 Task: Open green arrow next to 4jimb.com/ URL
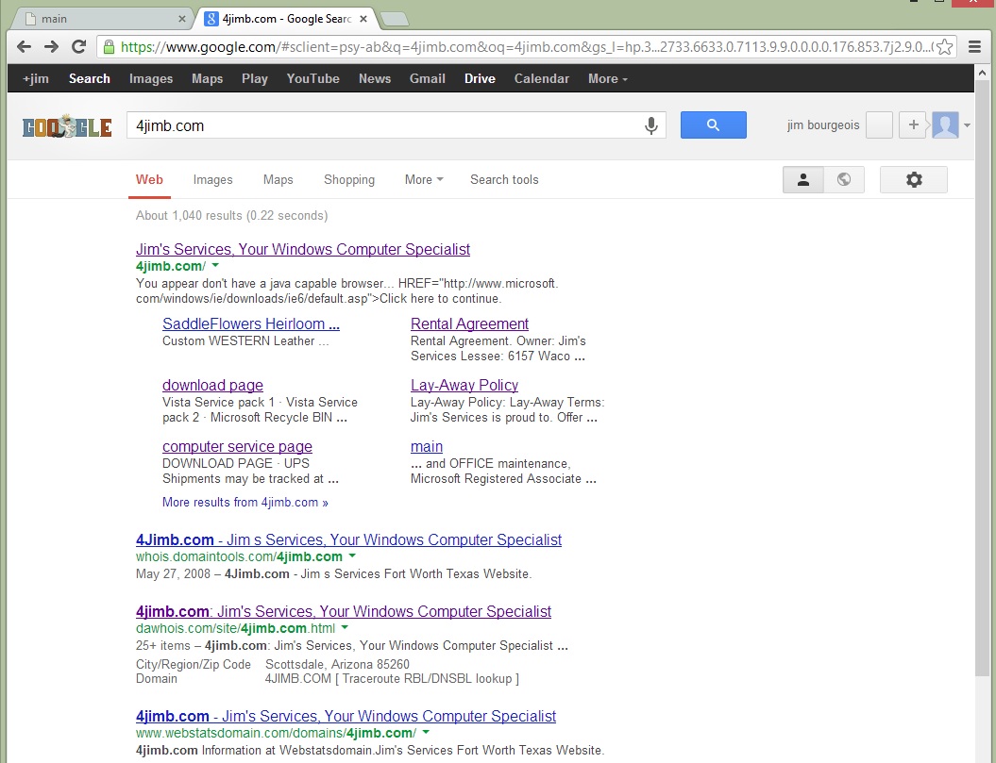[x=215, y=267]
